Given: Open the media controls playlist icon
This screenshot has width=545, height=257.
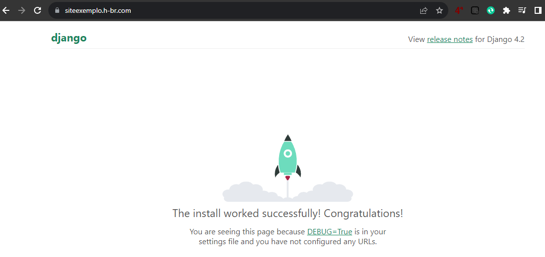Looking at the screenshot, I should pos(522,10).
